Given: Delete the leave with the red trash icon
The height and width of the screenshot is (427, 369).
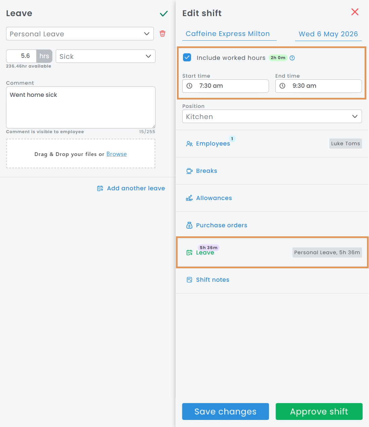Looking at the screenshot, I should tap(163, 34).
